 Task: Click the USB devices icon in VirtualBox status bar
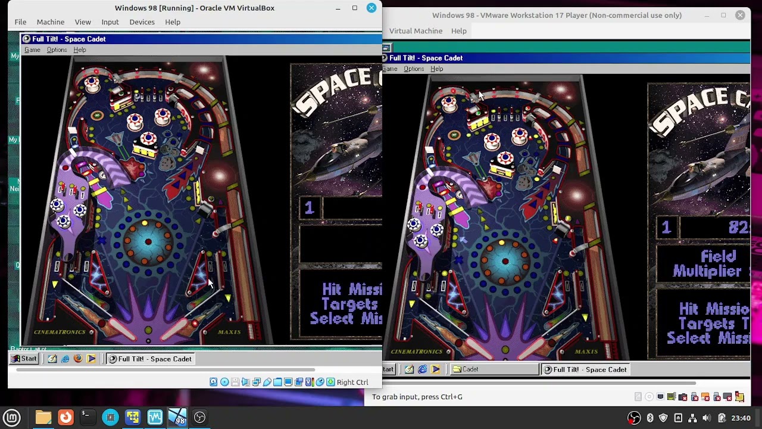point(267,382)
